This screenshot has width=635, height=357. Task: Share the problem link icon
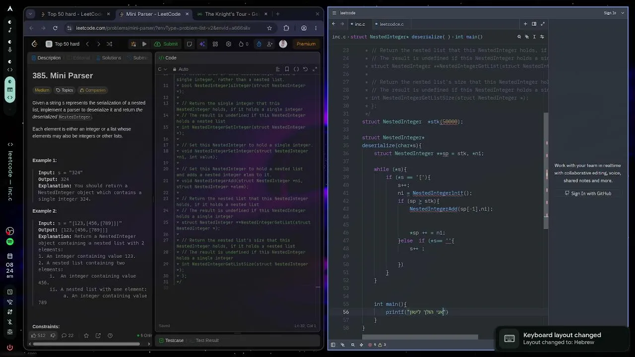click(98, 336)
